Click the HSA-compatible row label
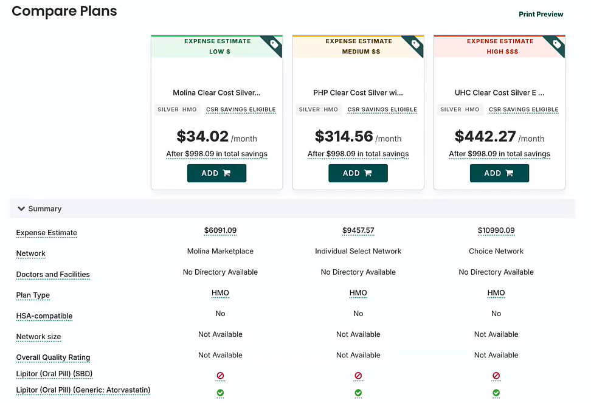Viewport: 591px width, 403px height. pos(44,316)
